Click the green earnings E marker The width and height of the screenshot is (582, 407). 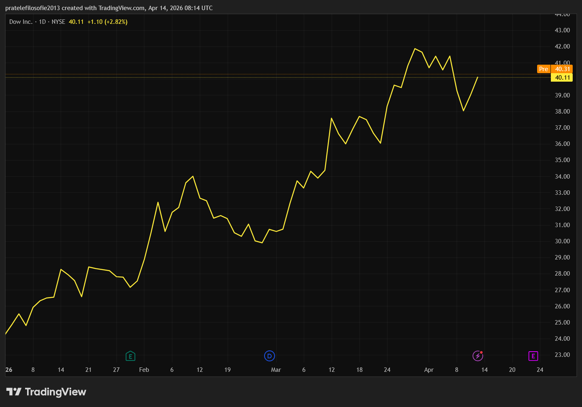[x=130, y=356]
